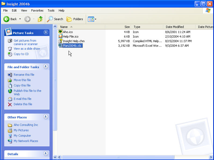
Task: Click the task pane scroll up arrow
Action: pyautogui.click(x=55, y=26)
